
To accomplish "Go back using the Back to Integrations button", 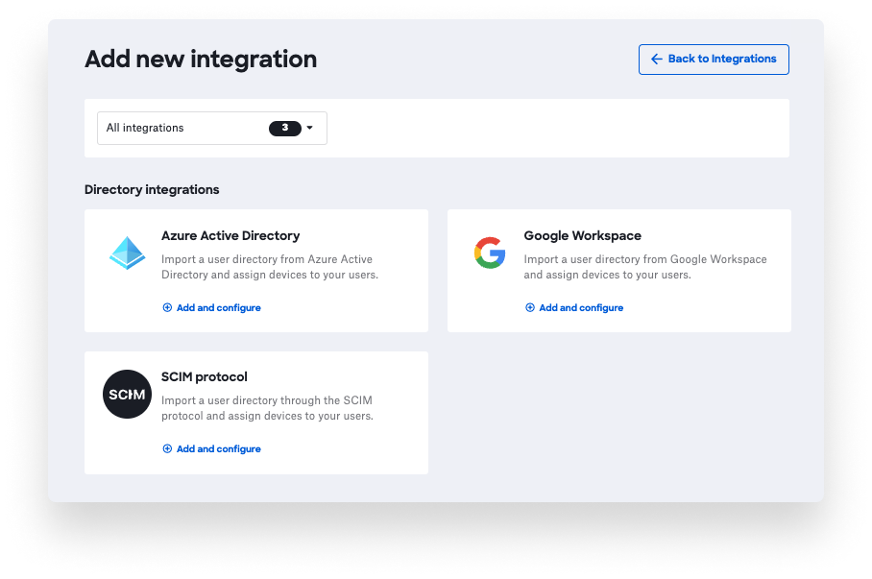I will point(714,60).
